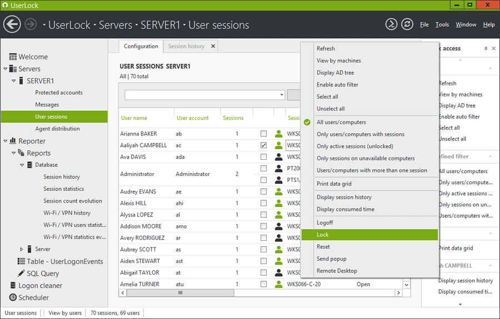Check the Arianna BAKER row checkbox

(x=263, y=134)
